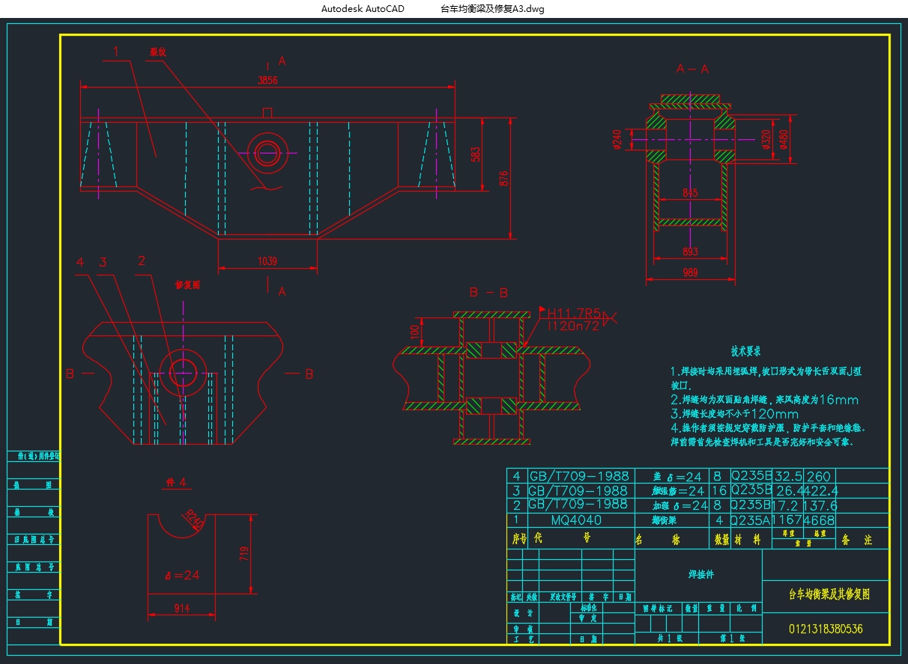Screen dimensions: 908x664
Task: Click the 3856 overall length dimension
Action: 267,80
